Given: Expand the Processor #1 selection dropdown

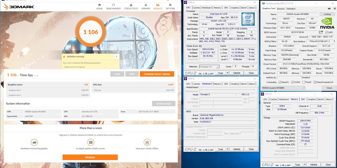Looking at the screenshot, I should click(x=210, y=67).
